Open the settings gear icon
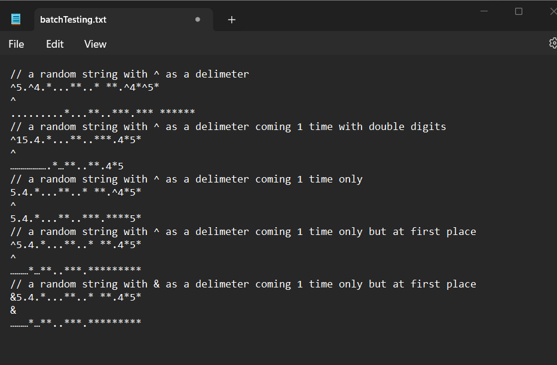The image size is (557, 365). pyautogui.click(x=553, y=43)
